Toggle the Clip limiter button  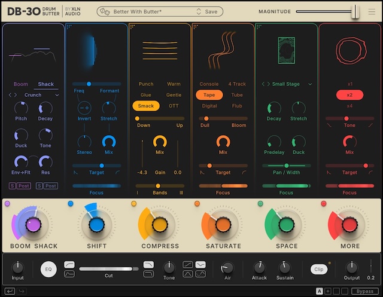pyautogui.click(x=319, y=269)
